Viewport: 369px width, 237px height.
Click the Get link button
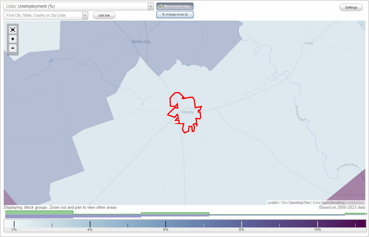tap(104, 15)
